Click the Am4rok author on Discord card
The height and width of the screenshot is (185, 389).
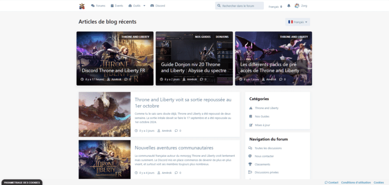(116, 79)
